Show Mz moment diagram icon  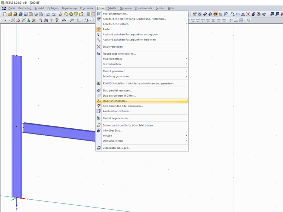click(x=213, y=20)
